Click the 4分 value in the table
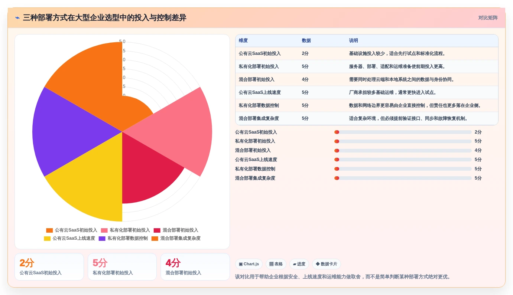Screen dimensions: 513x295 (x=305, y=80)
